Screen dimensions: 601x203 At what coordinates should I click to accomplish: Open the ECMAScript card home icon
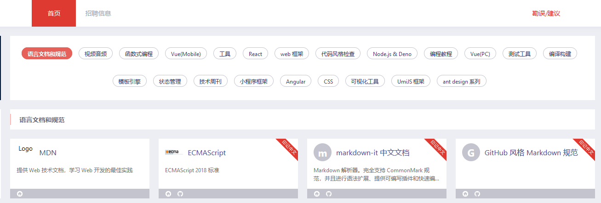point(168,194)
